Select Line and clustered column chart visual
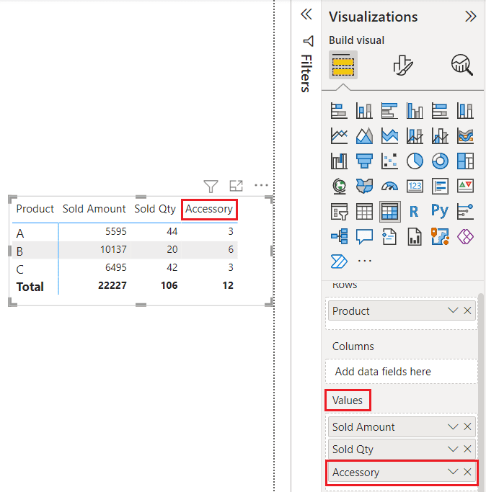Image resolution: width=486 pixels, height=492 pixels. [x=440, y=136]
